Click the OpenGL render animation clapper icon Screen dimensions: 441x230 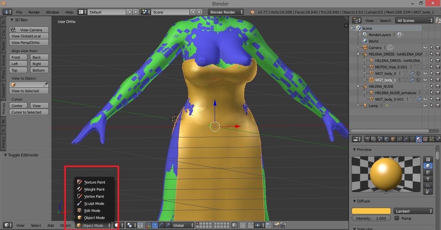(283, 225)
